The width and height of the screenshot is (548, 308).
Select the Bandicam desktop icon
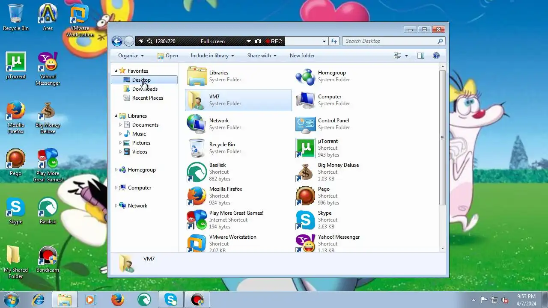(48, 260)
